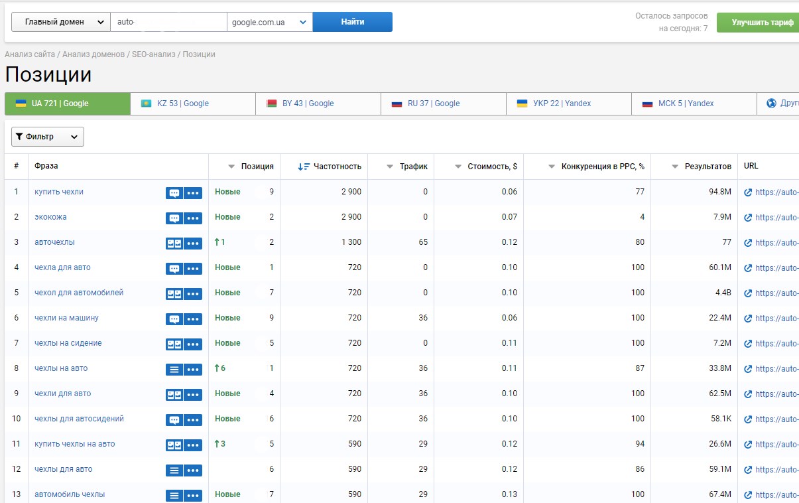Click the URL column header

(751, 166)
